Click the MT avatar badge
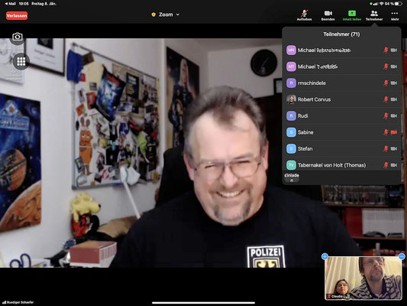 (x=291, y=67)
